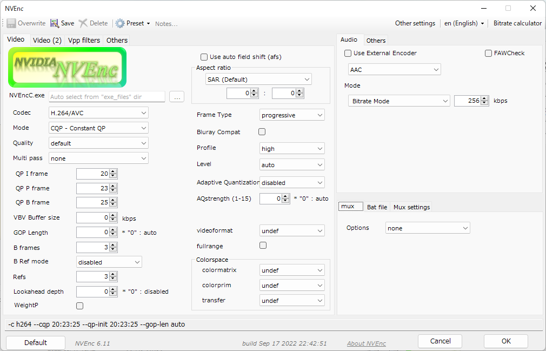Open the Mux settings tab
Screen dimensions: 546x351
click(x=411, y=207)
